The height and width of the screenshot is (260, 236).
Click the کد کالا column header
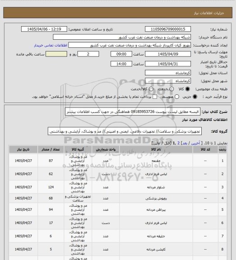pos(205,149)
